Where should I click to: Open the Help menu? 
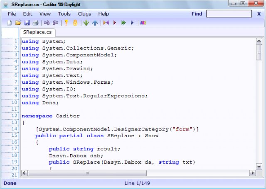coord(103,14)
